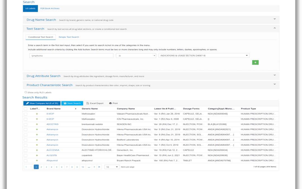Open the ADCETRIS brand link
The height and width of the screenshot is (189, 302).
(52, 124)
